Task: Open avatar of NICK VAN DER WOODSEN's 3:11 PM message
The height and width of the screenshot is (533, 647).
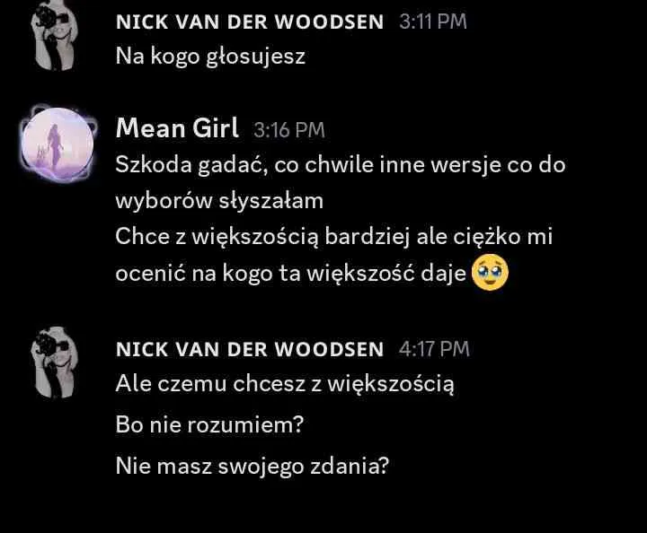Action: pyautogui.click(x=55, y=35)
